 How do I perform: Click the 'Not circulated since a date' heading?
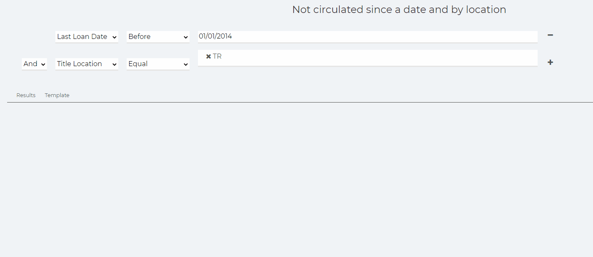coord(399,10)
